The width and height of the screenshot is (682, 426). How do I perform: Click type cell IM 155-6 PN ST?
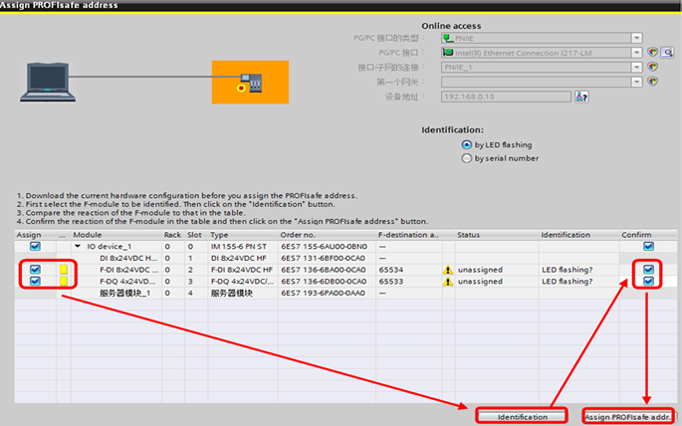click(x=239, y=246)
